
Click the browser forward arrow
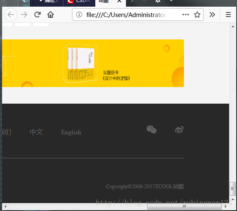point(24,15)
